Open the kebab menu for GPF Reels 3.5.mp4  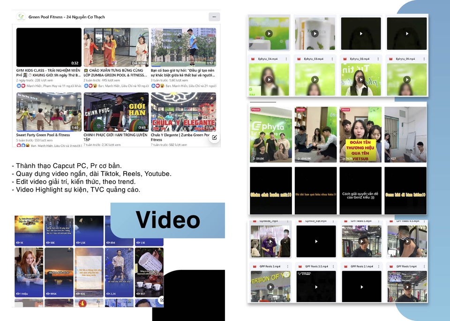332,266
